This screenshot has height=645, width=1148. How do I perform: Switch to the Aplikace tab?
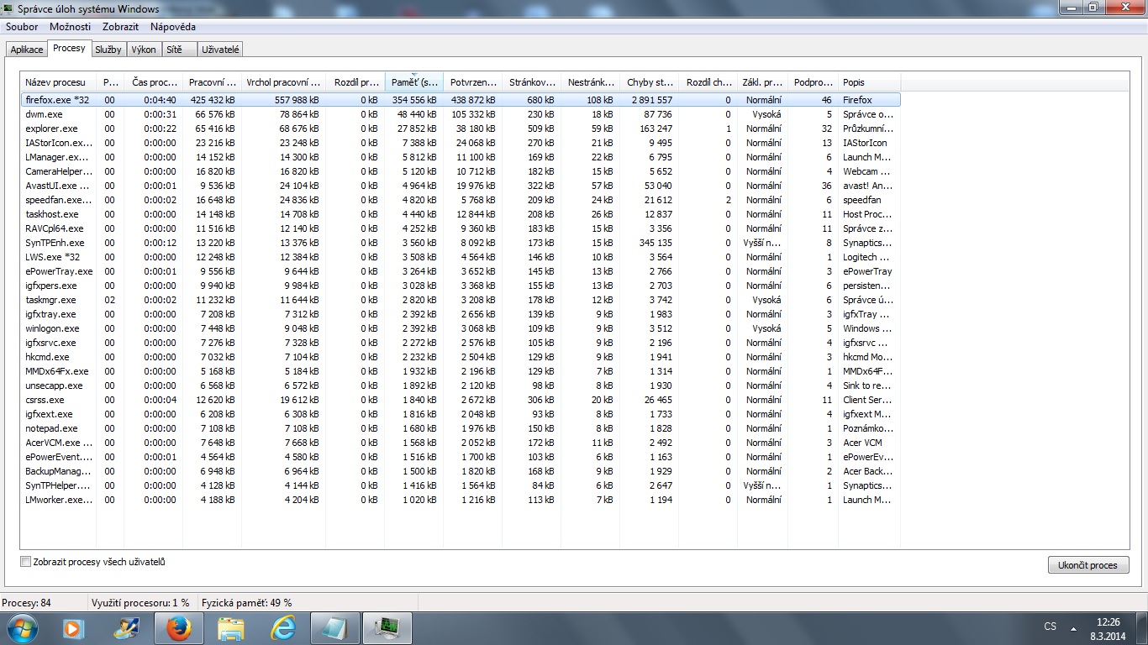pyautogui.click(x=27, y=50)
